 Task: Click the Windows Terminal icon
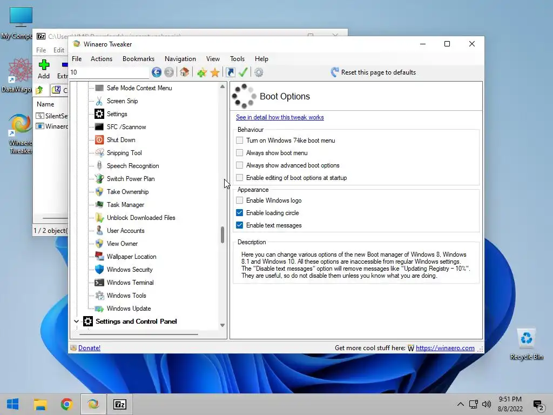[x=99, y=283]
